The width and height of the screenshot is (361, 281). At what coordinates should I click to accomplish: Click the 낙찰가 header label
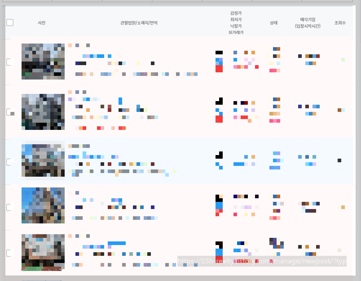[x=236, y=26]
